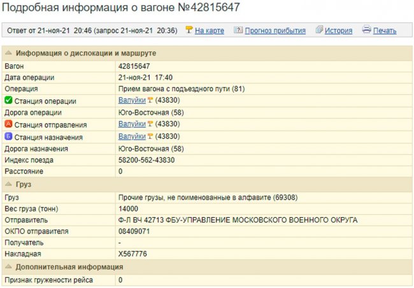Screen dimensions: 414x288
Task: Collapse the Груз section
Action: pos(8,184)
